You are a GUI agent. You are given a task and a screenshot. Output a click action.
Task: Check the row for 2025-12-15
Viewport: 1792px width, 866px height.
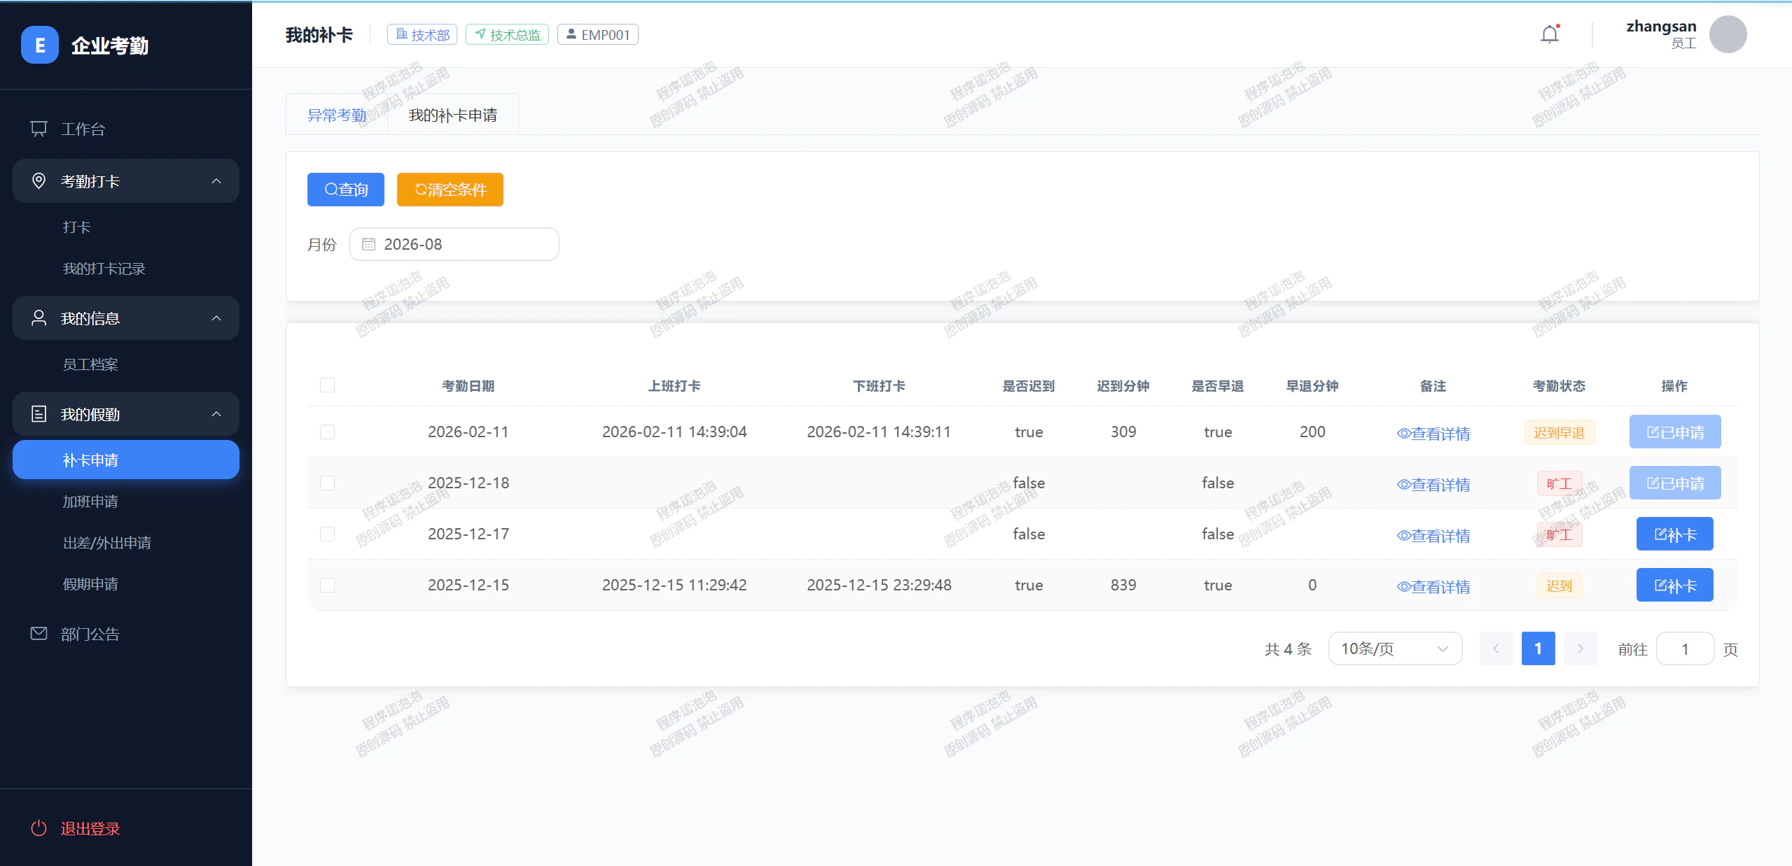[x=327, y=585]
